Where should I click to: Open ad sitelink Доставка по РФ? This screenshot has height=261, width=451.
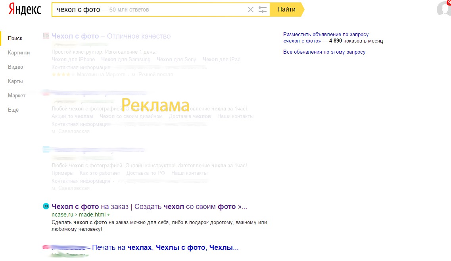[146, 173]
